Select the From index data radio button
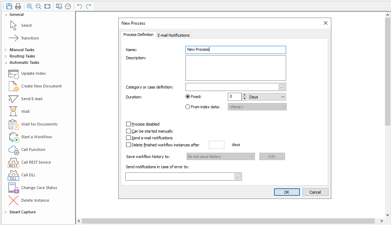This screenshot has width=391, height=225. [x=188, y=107]
